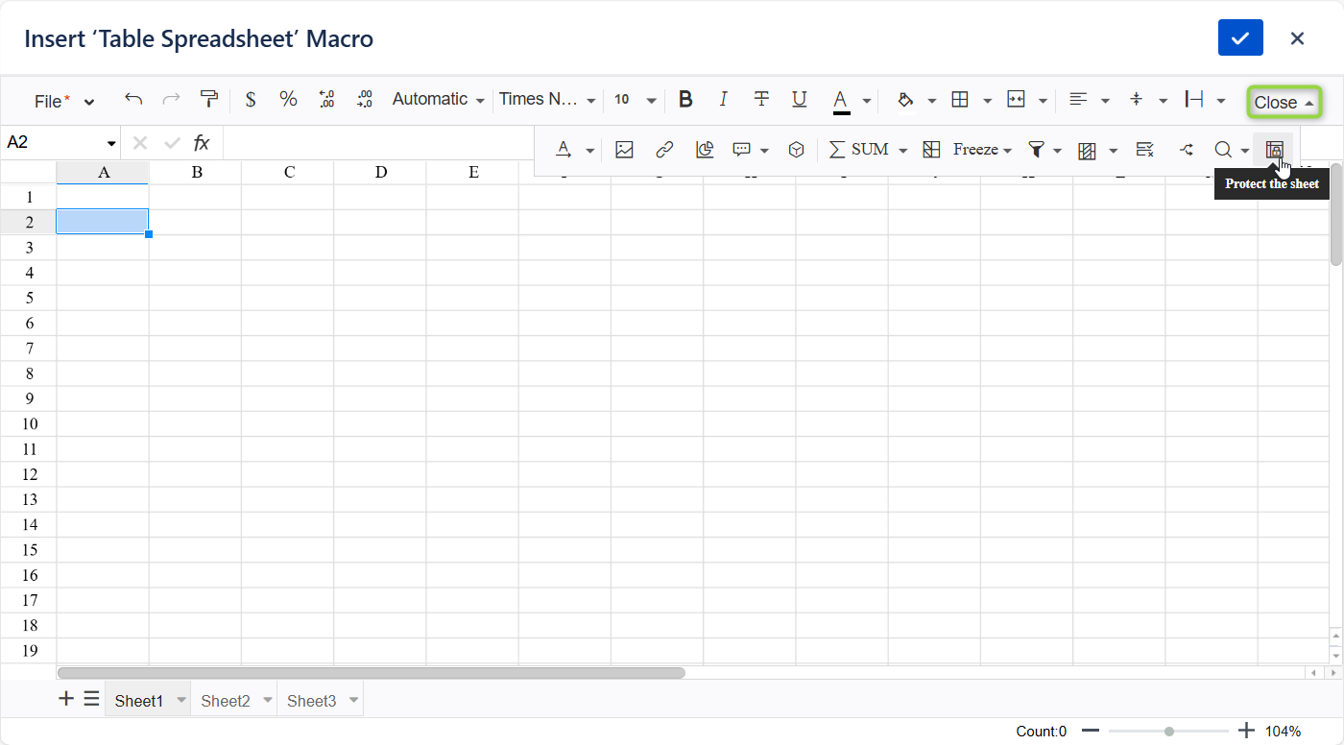1344x745 pixels.
Task: Zoom in with the plus button
Action: coord(1247,731)
